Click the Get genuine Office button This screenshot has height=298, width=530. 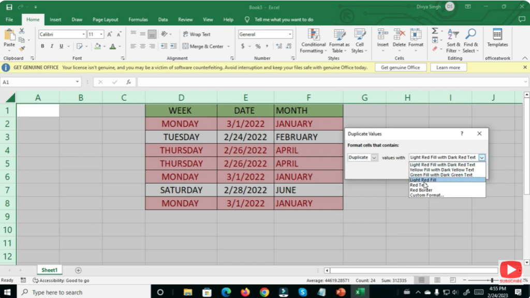(400, 67)
